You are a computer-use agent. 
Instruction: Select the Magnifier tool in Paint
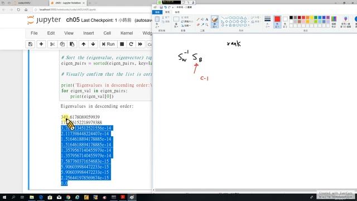click(x=207, y=25)
